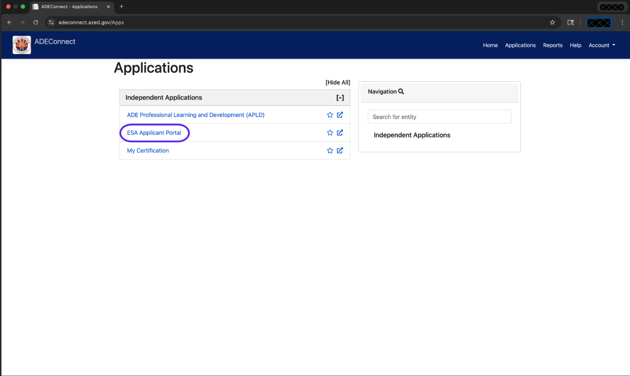The image size is (630, 376).
Task: Bookmark this page with the star icon
Action: (x=552, y=22)
